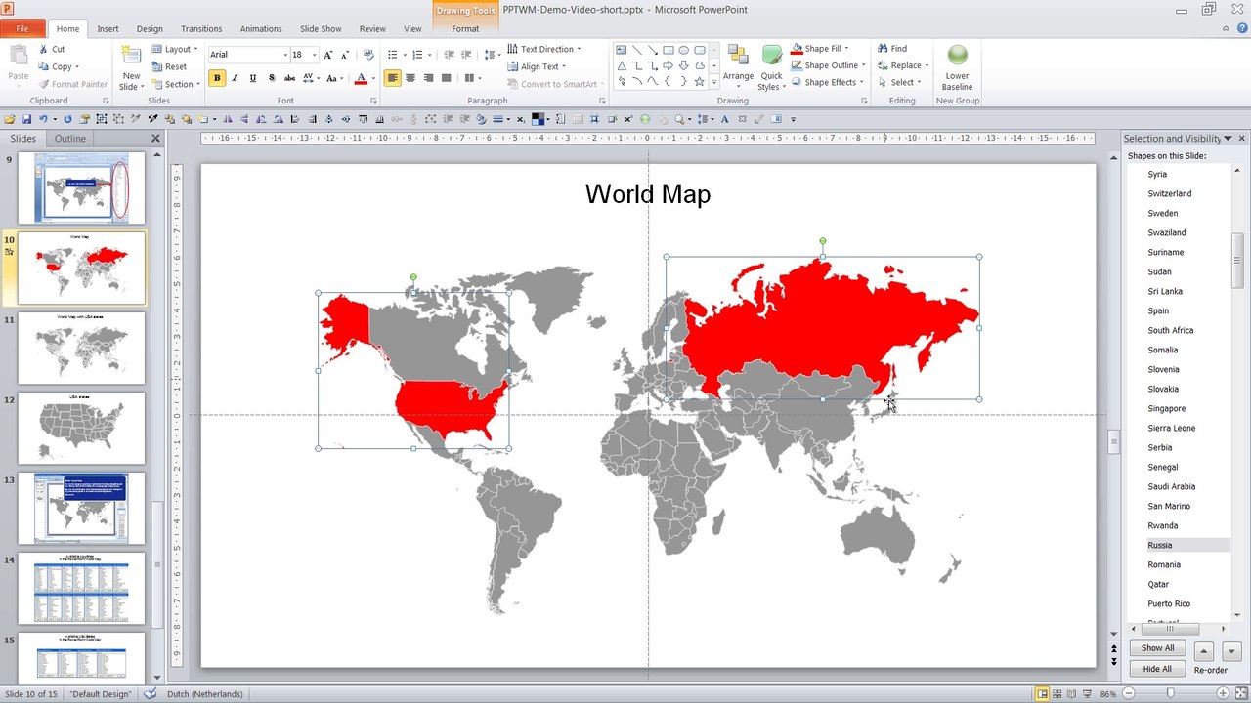This screenshot has width=1251, height=703.
Task: Open the Arial font name dropdown
Action: tap(285, 55)
